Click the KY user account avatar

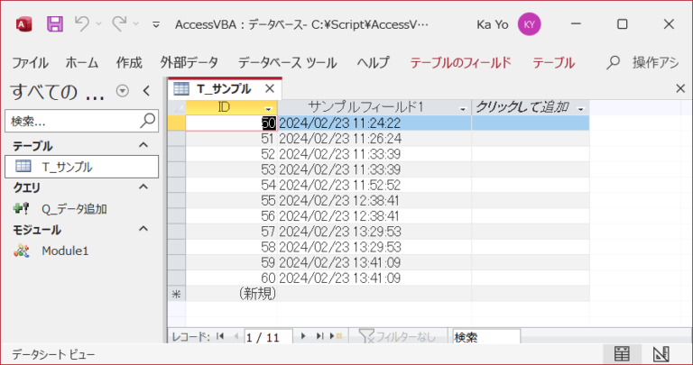[x=530, y=24]
